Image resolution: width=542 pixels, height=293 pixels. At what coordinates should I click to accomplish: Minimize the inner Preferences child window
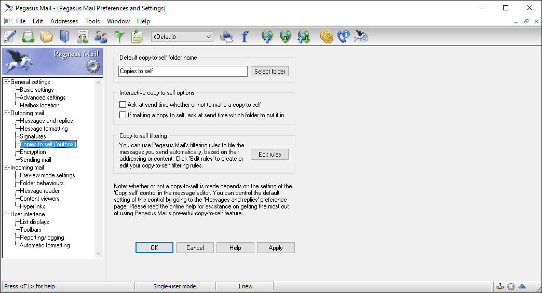click(x=516, y=21)
